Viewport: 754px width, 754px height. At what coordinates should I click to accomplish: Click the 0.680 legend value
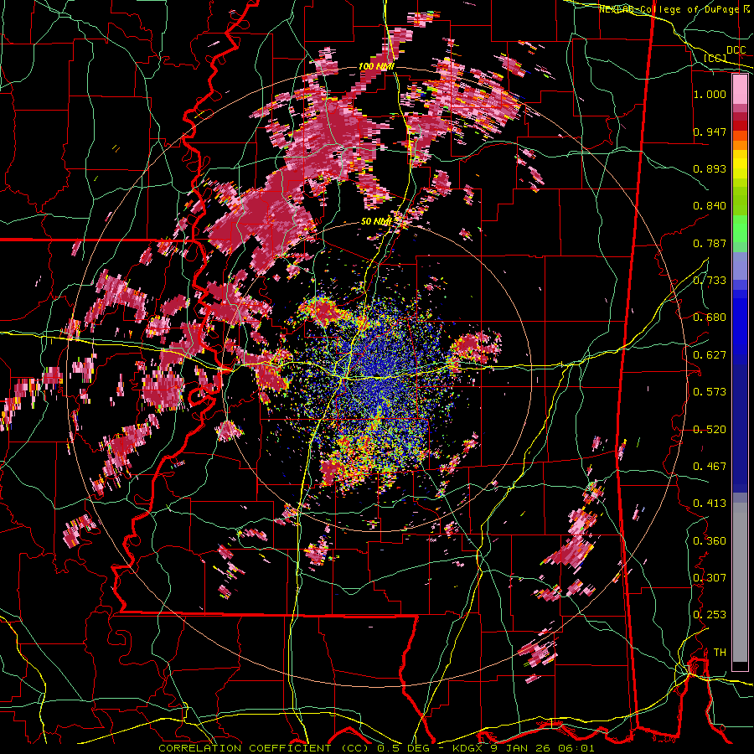pyautogui.click(x=710, y=318)
